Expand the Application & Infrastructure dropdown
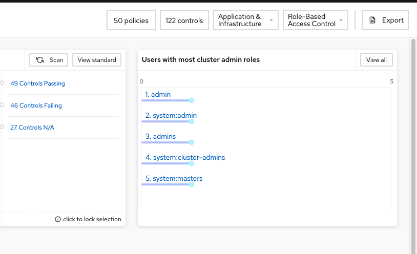417x254 pixels. coord(246,20)
